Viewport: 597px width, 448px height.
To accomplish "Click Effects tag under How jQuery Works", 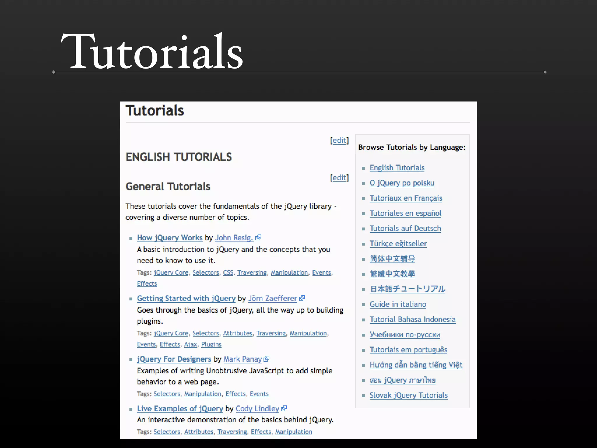I will pos(147,284).
